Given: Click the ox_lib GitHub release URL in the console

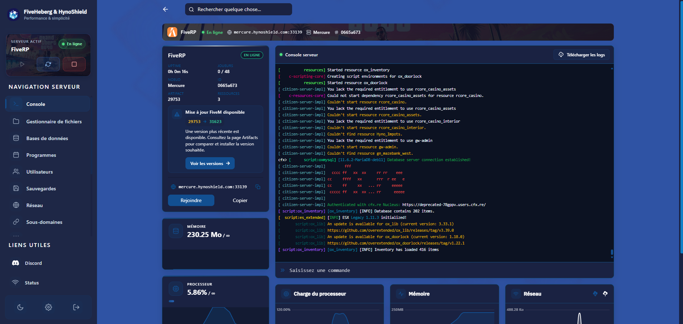Looking at the screenshot, I should [x=391, y=230].
